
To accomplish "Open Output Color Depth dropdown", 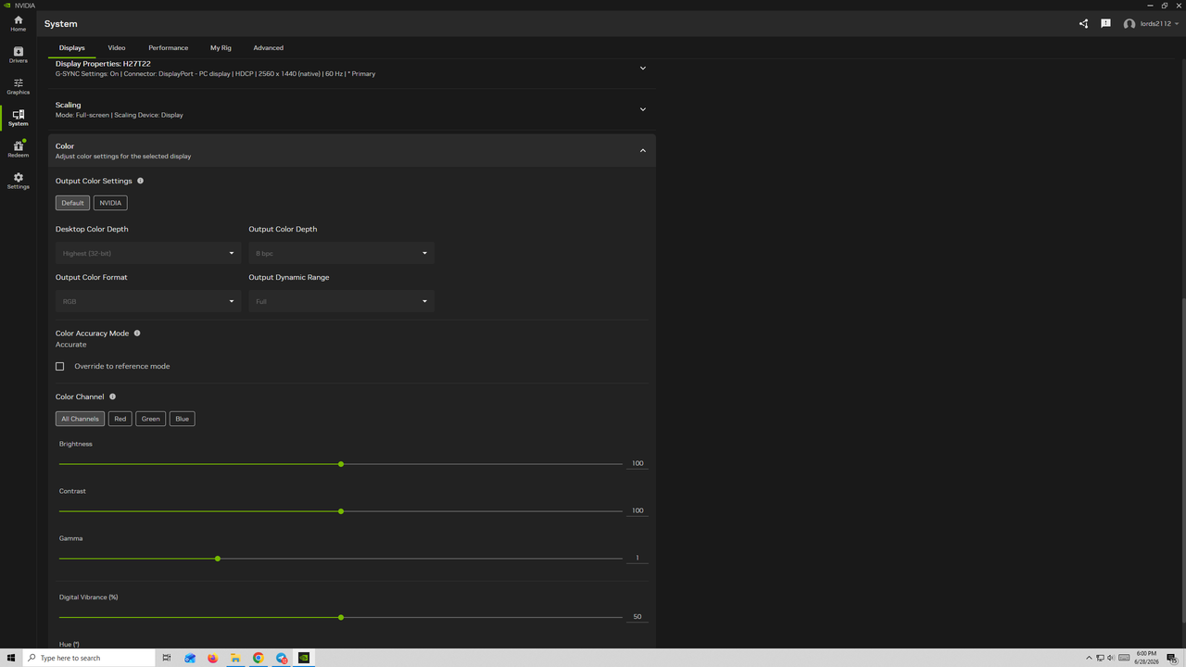I will tap(341, 253).
